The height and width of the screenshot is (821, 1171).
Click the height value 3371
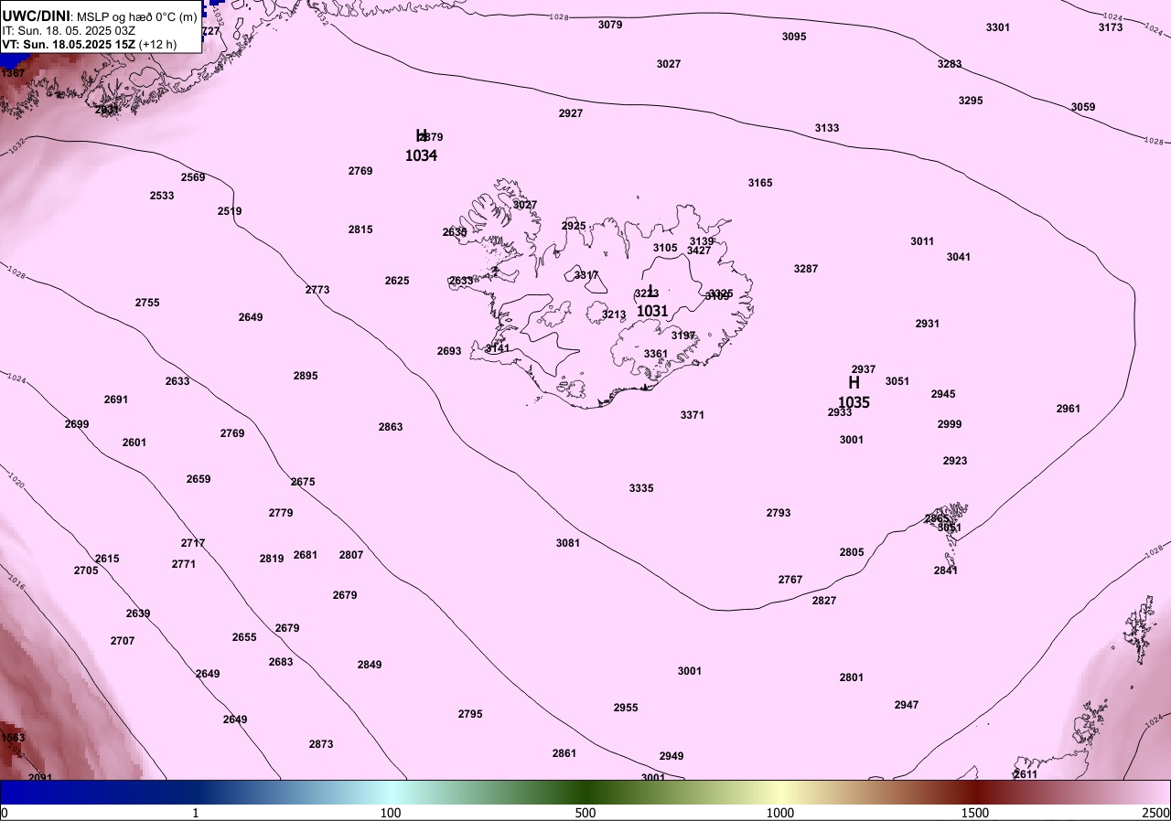[693, 415]
